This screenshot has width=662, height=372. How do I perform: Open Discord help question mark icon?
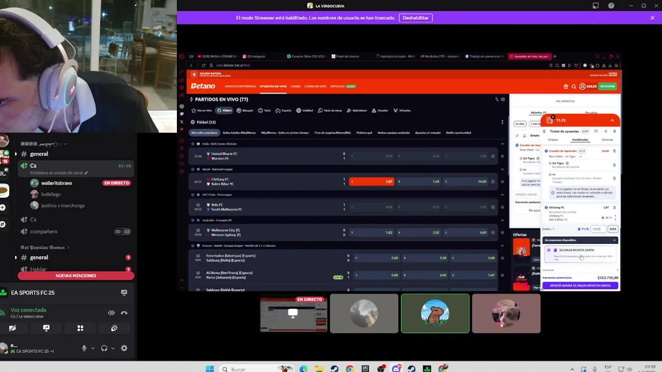tap(611, 6)
